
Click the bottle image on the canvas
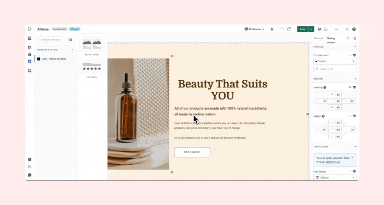[x=138, y=114]
